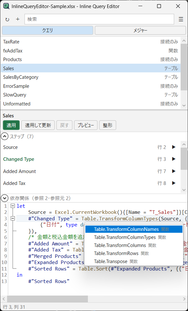Open the プレビュー button
The height and width of the screenshot is (311, 188).
tap(86, 125)
